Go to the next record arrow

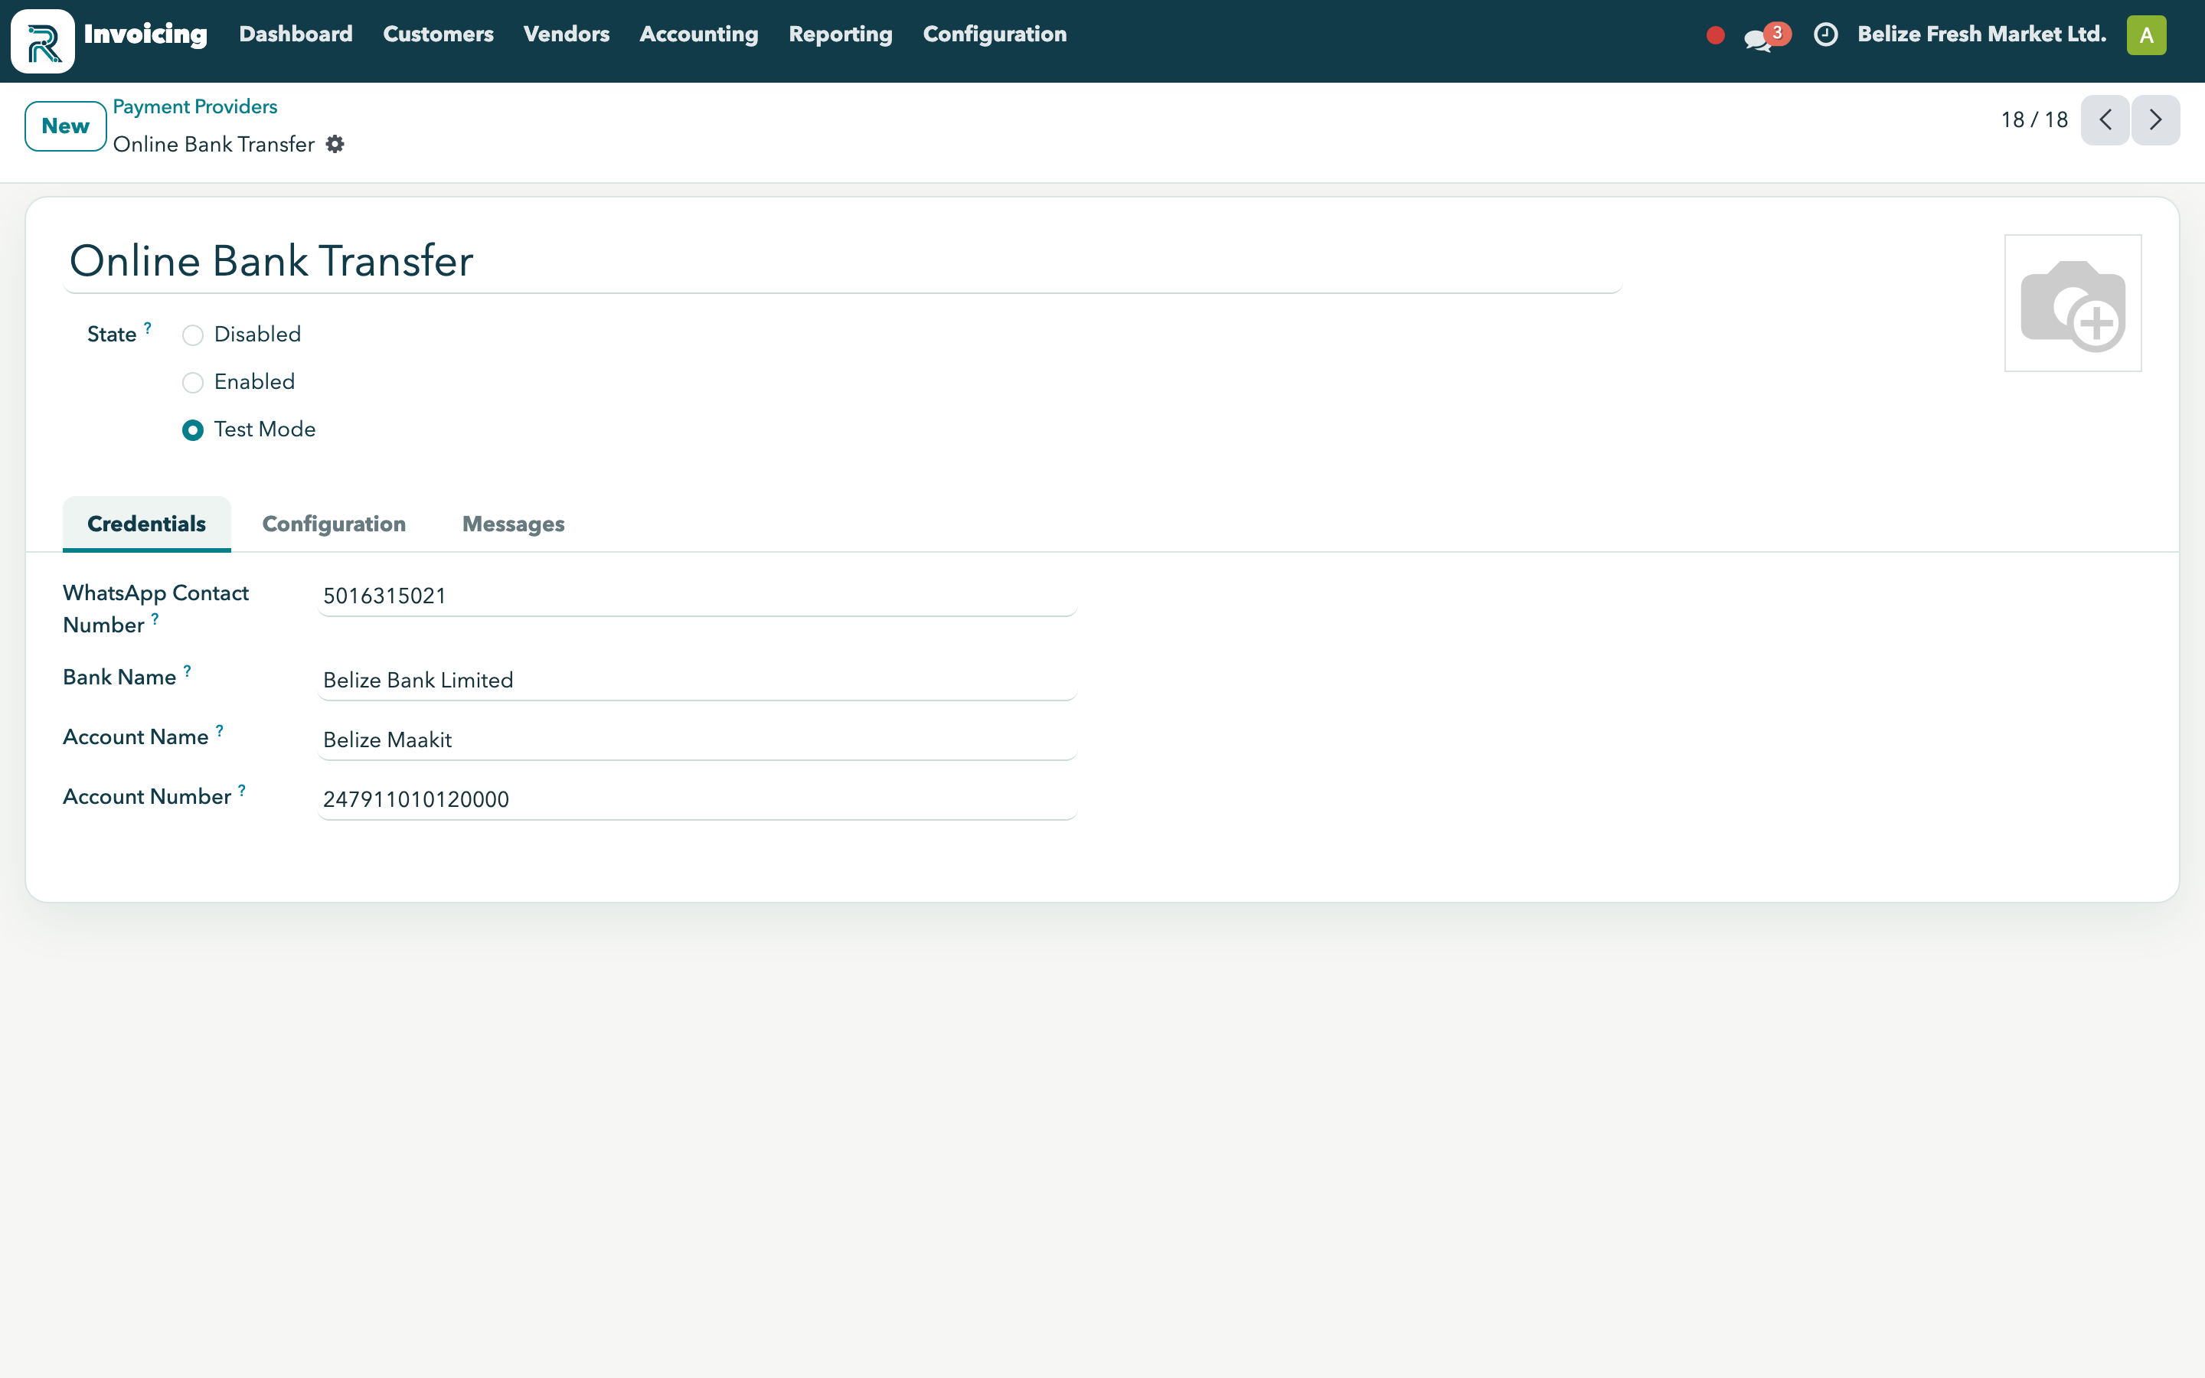(x=2155, y=120)
